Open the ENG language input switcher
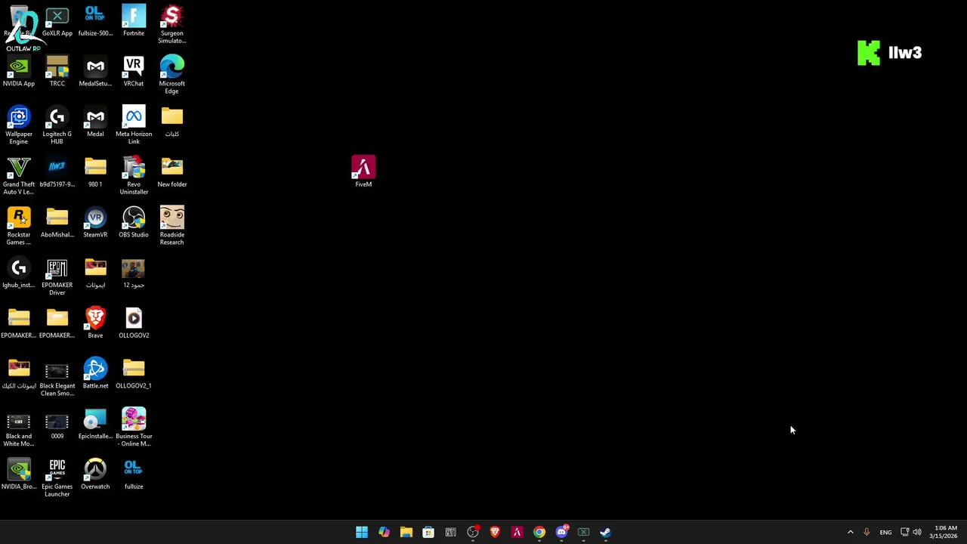Viewport: 967px width, 544px height. (885, 532)
